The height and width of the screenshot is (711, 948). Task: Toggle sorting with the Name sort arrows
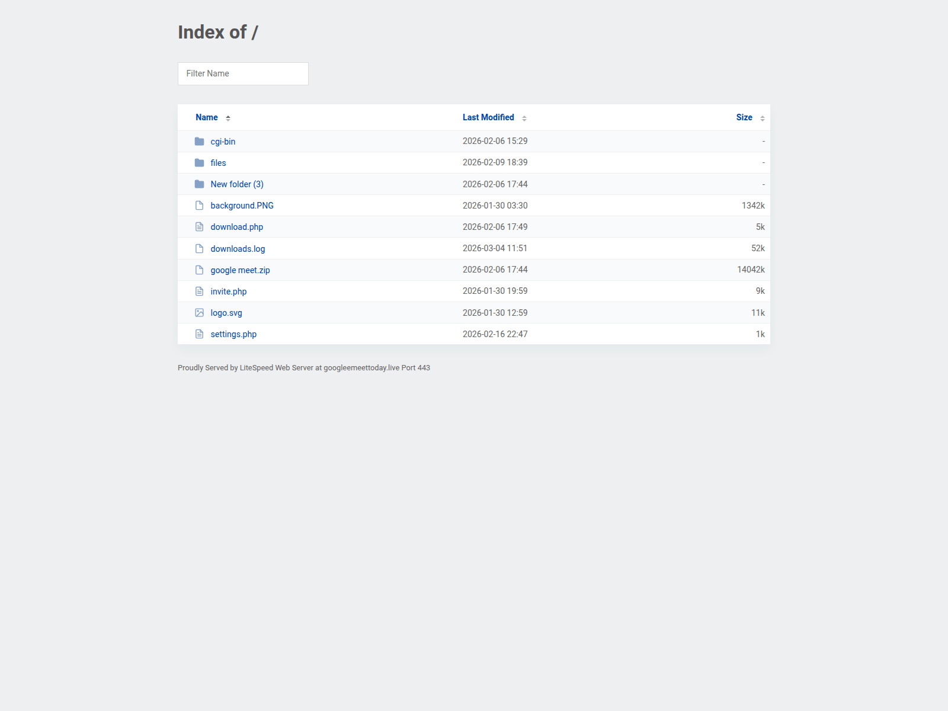click(x=228, y=117)
